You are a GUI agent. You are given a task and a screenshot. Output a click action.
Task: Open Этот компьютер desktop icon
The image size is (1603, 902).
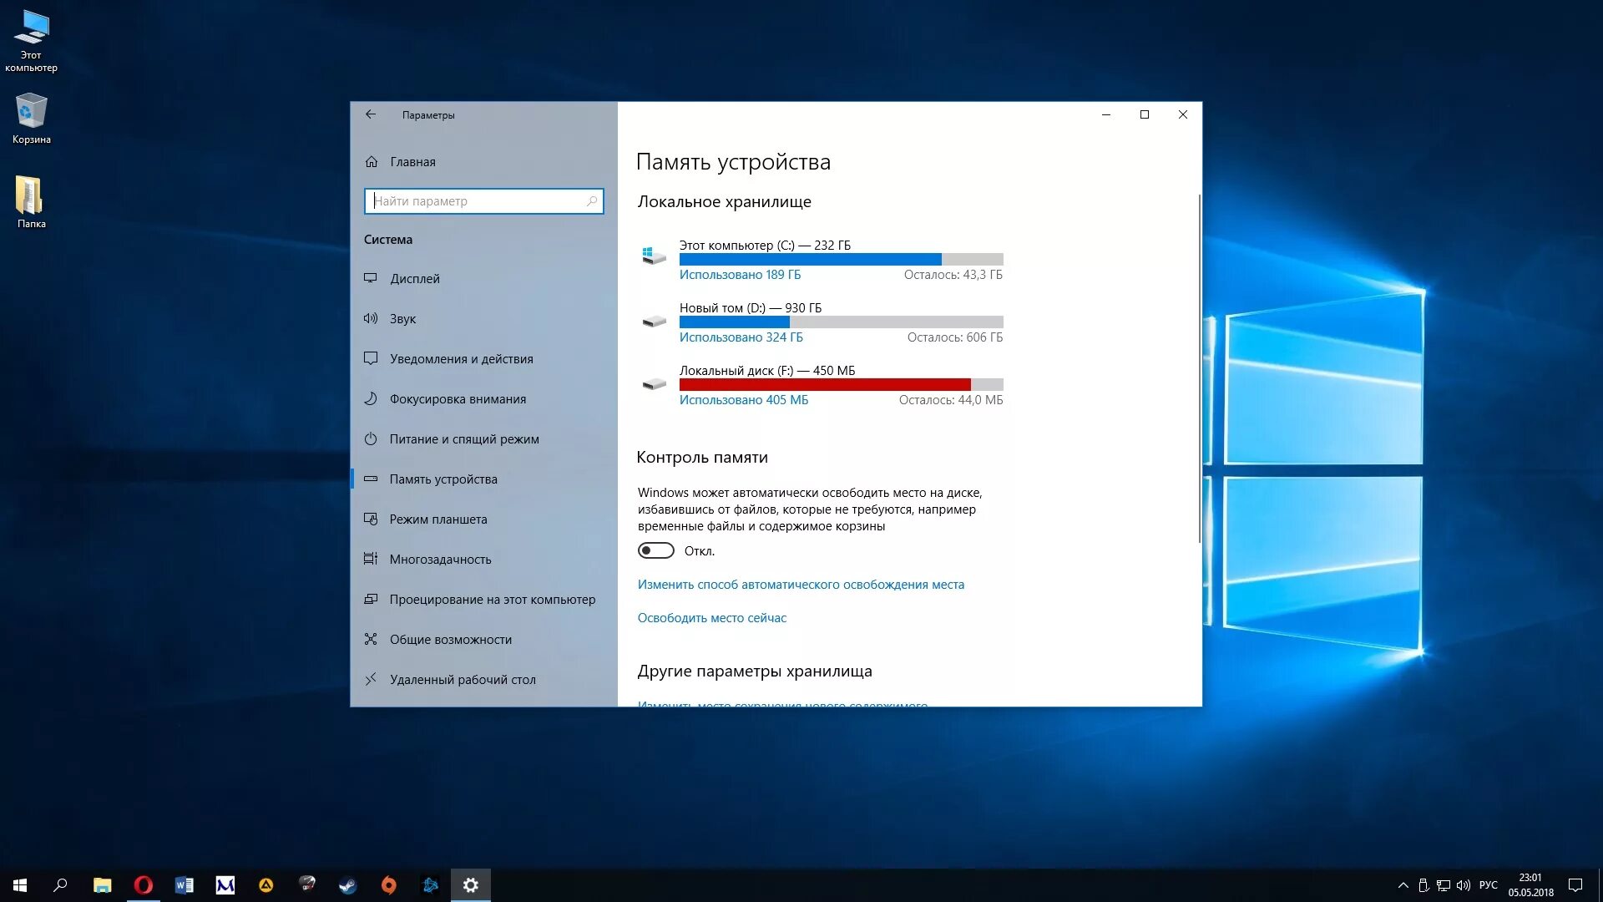31,40
